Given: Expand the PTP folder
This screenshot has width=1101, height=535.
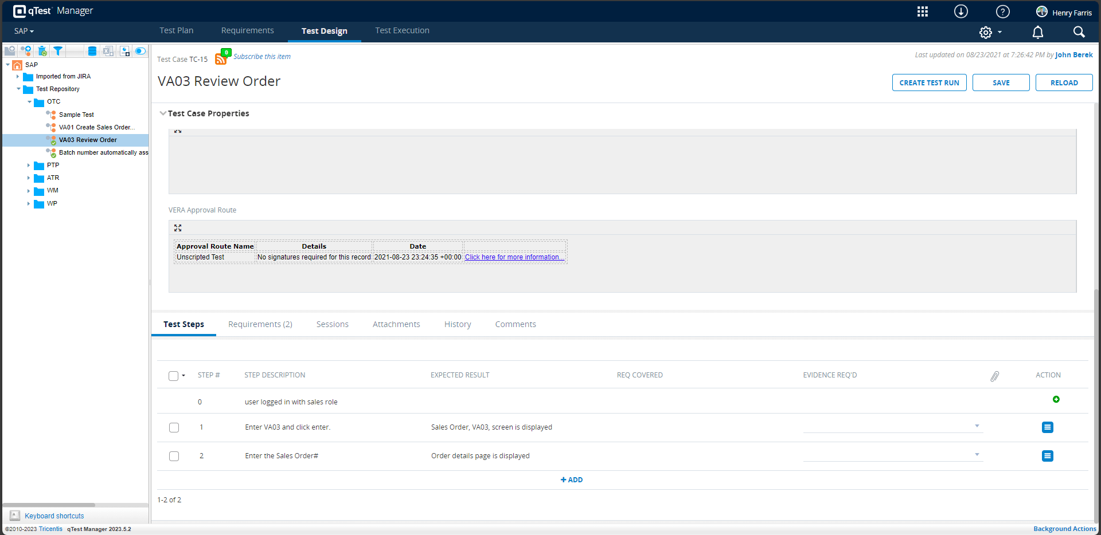Looking at the screenshot, I should tap(29, 165).
